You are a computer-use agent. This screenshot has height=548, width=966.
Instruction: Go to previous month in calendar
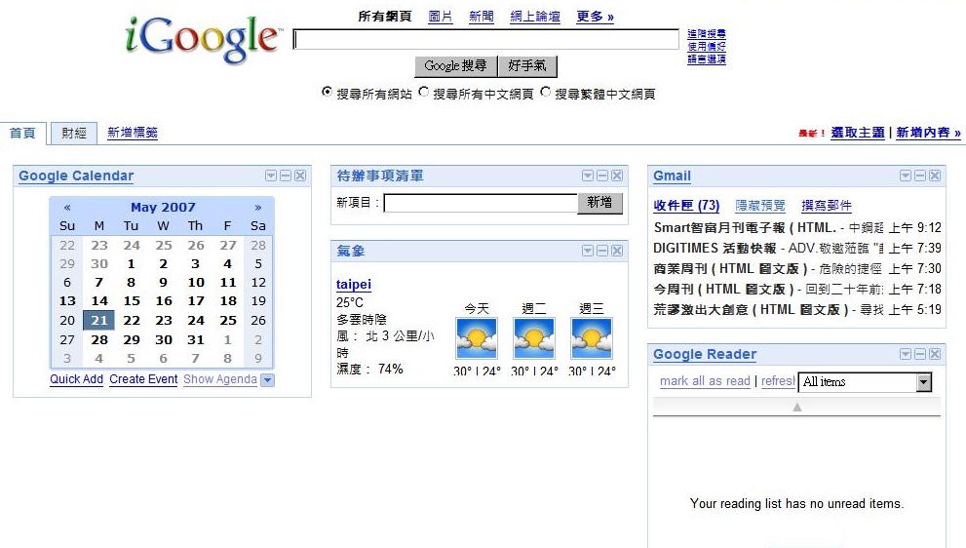point(67,207)
